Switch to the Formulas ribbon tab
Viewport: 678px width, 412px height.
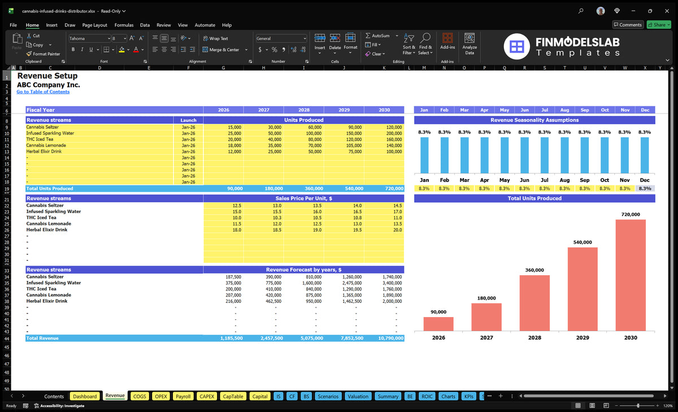pos(124,25)
